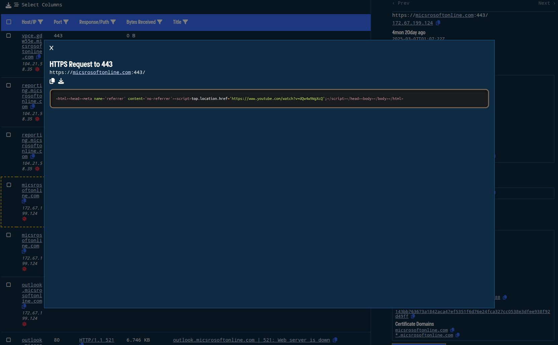This screenshot has height=345, width=558.
Task: Open the Select Columns menu icon
Action: (16, 5)
